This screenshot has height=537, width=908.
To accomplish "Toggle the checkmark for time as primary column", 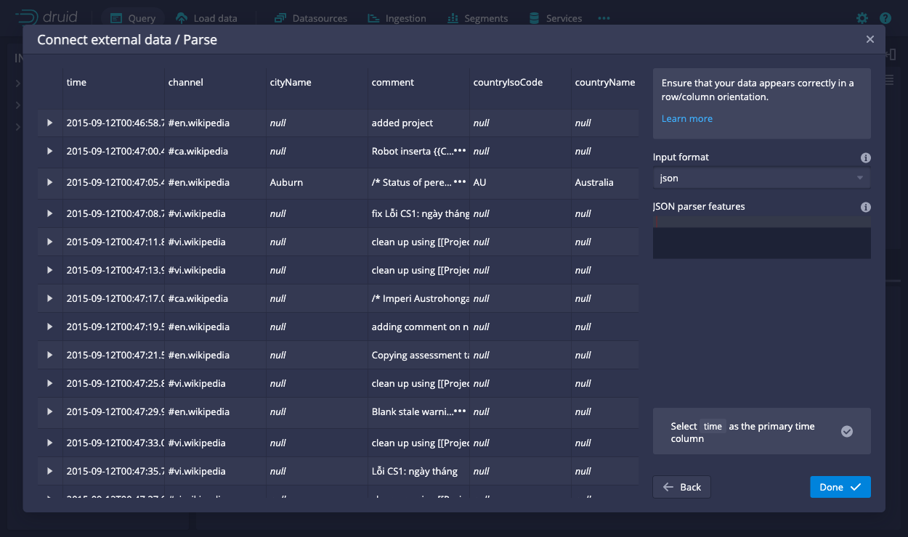I will coord(846,431).
